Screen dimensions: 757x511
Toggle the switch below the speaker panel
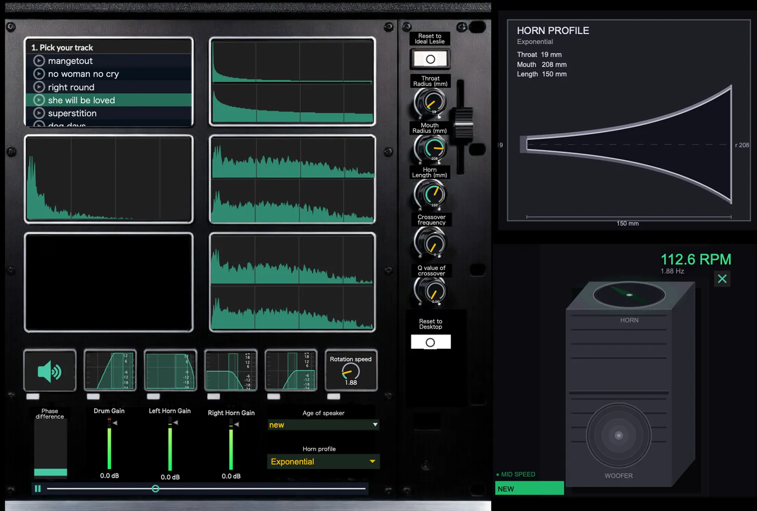click(x=33, y=396)
